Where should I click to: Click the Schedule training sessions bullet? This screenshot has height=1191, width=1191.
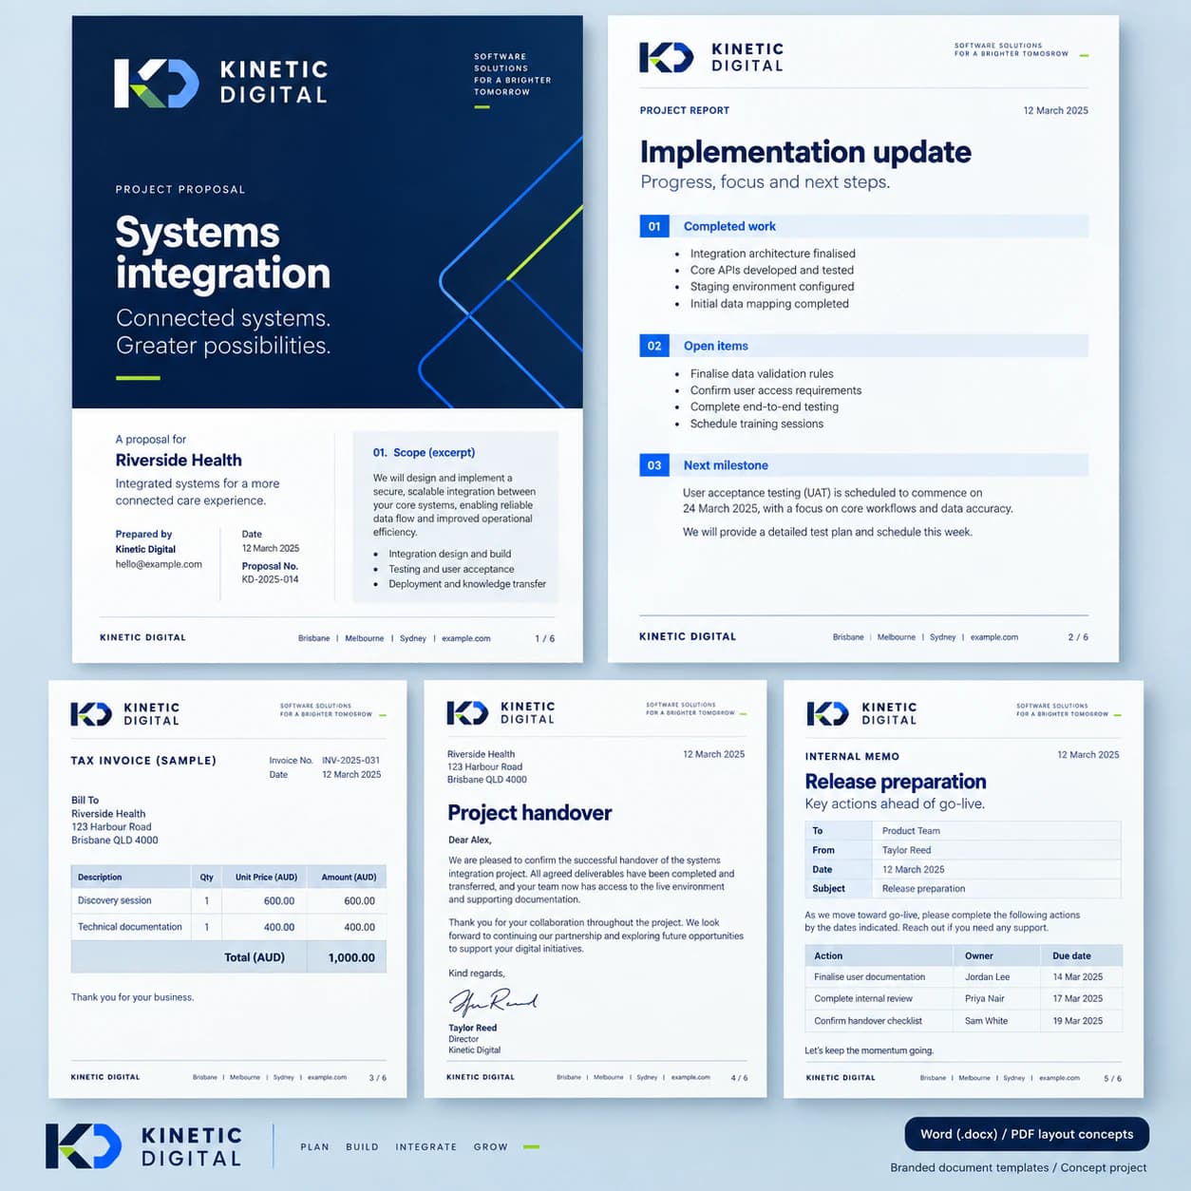[x=756, y=425]
